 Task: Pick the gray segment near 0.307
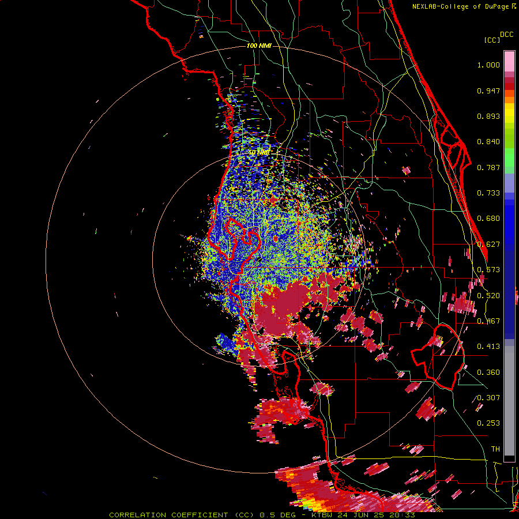(509, 401)
